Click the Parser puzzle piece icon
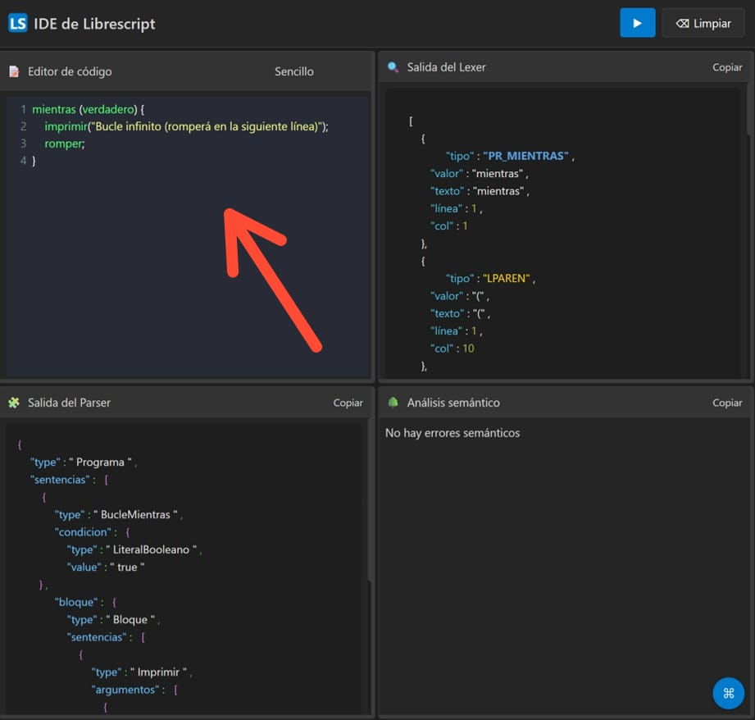The image size is (755, 720). click(14, 403)
